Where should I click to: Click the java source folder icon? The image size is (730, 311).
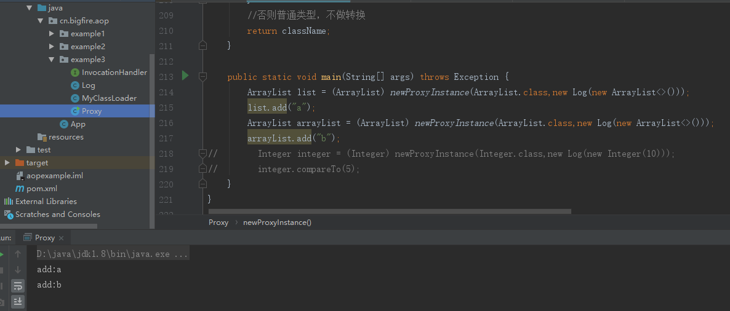coord(41,8)
